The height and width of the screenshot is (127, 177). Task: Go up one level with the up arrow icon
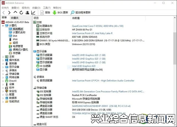tap(15, 12)
